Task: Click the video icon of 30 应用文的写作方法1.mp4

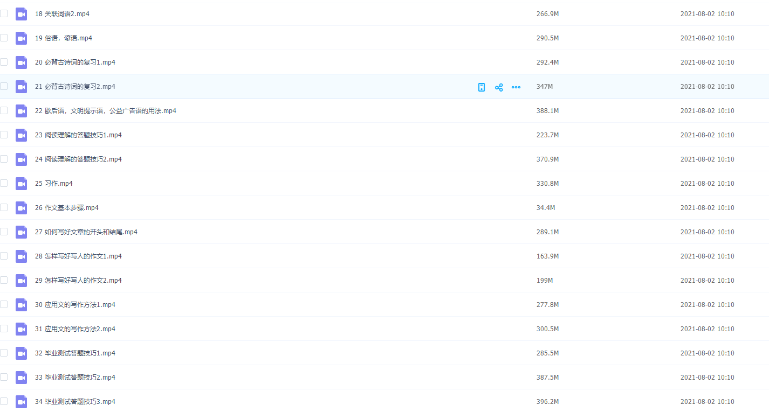Action: coord(21,305)
